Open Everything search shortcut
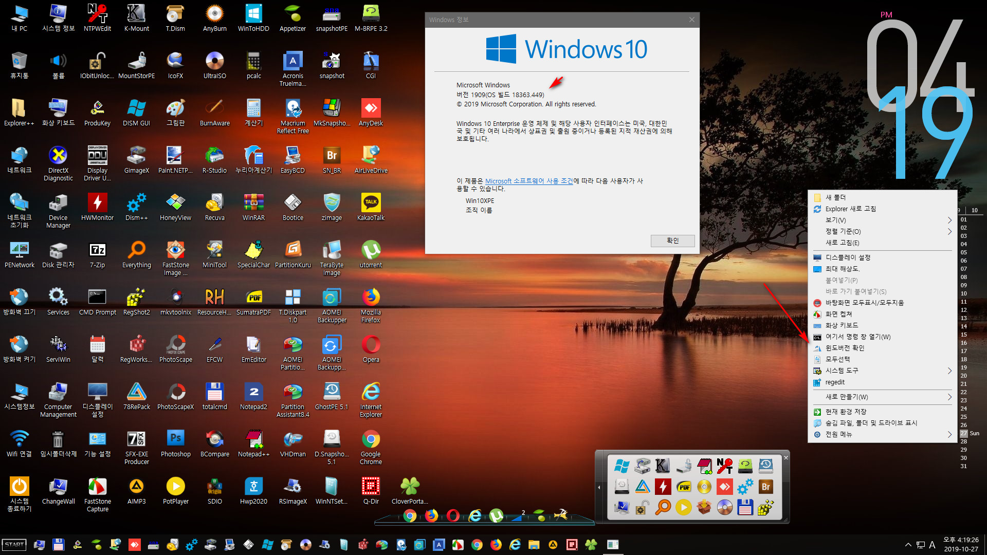987x555 pixels. pyautogui.click(x=136, y=254)
